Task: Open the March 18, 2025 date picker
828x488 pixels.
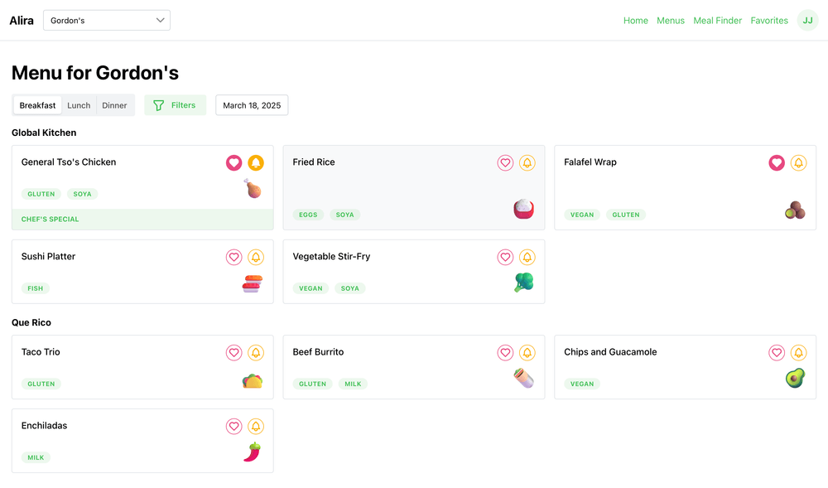Action: (251, 105)
